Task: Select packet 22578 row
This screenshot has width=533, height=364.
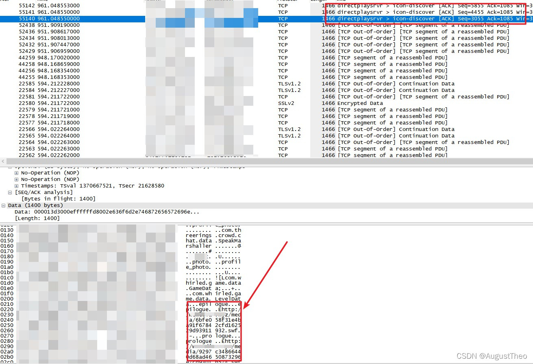Action: pos(266,116)
